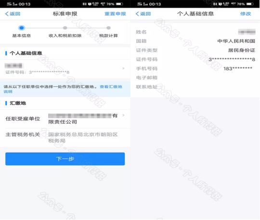Select the 收入和税前扣除 step indicator dot
The image size is (260, 220).
click(65, 28)
